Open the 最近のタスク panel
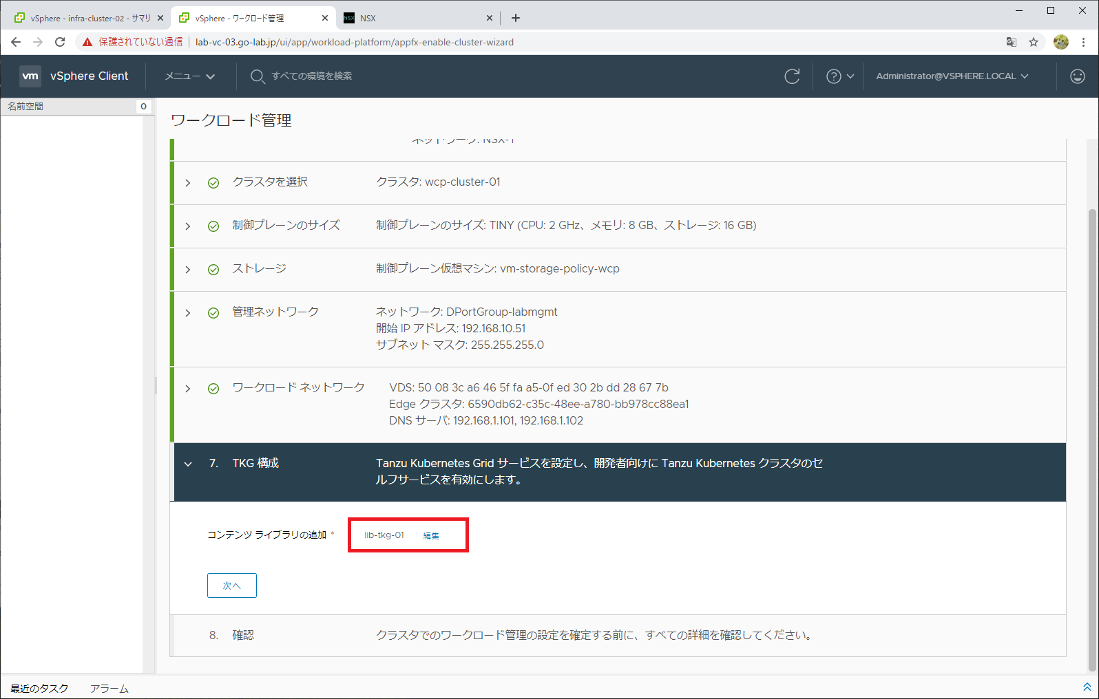Image resolution: width=1099 pixels, height=699 pixels. pyautogui.click(x=39, y=688)
